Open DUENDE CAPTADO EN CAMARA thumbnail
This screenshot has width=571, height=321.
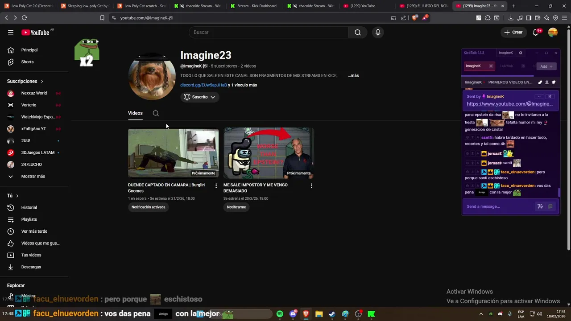[173, 153]
